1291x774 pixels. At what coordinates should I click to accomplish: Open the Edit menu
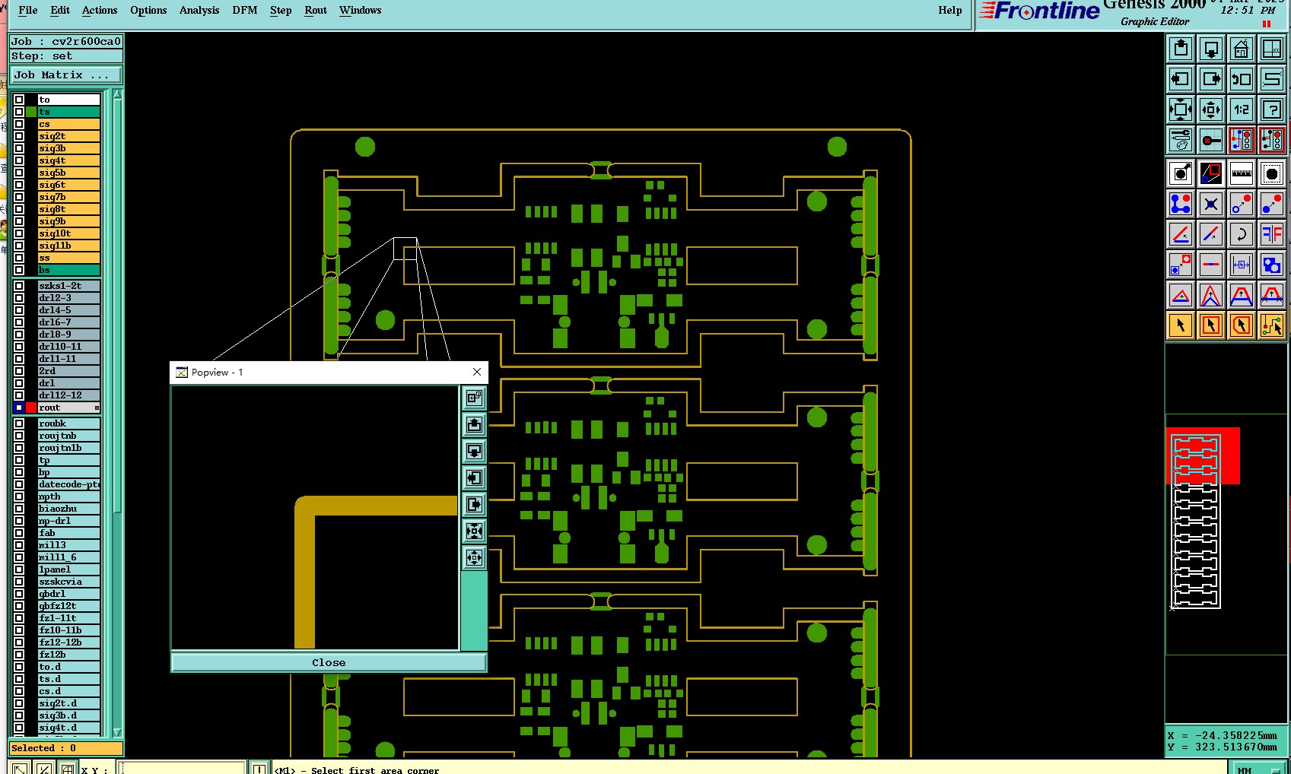pyautogui.click(x=60, y=10)
